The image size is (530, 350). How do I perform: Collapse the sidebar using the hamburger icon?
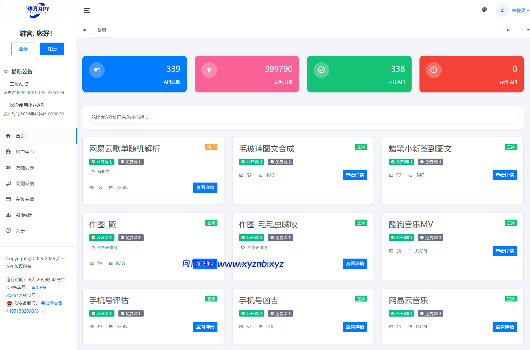point(87,10)
